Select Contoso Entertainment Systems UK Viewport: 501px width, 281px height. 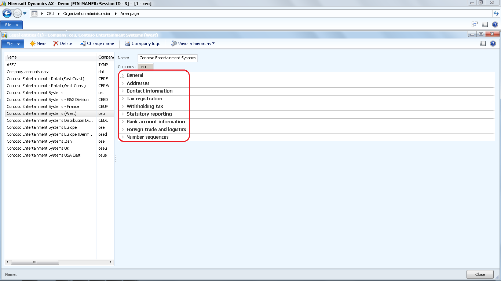(x=59, y=148)
